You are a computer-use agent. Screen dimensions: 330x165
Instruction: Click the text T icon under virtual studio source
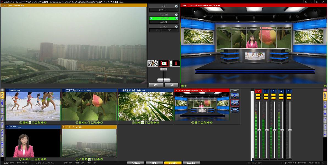[x=199, y=123]
